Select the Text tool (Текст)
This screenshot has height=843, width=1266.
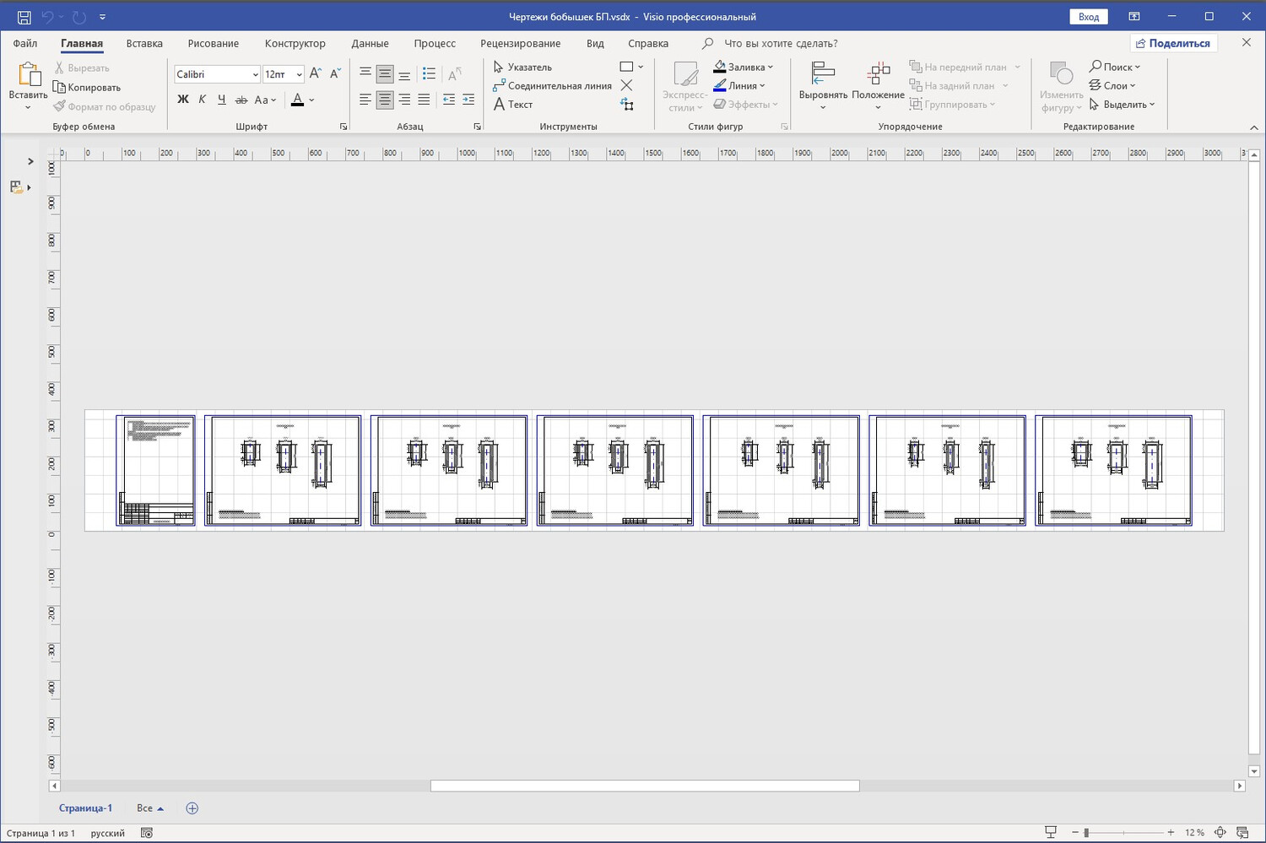(513, 105)
